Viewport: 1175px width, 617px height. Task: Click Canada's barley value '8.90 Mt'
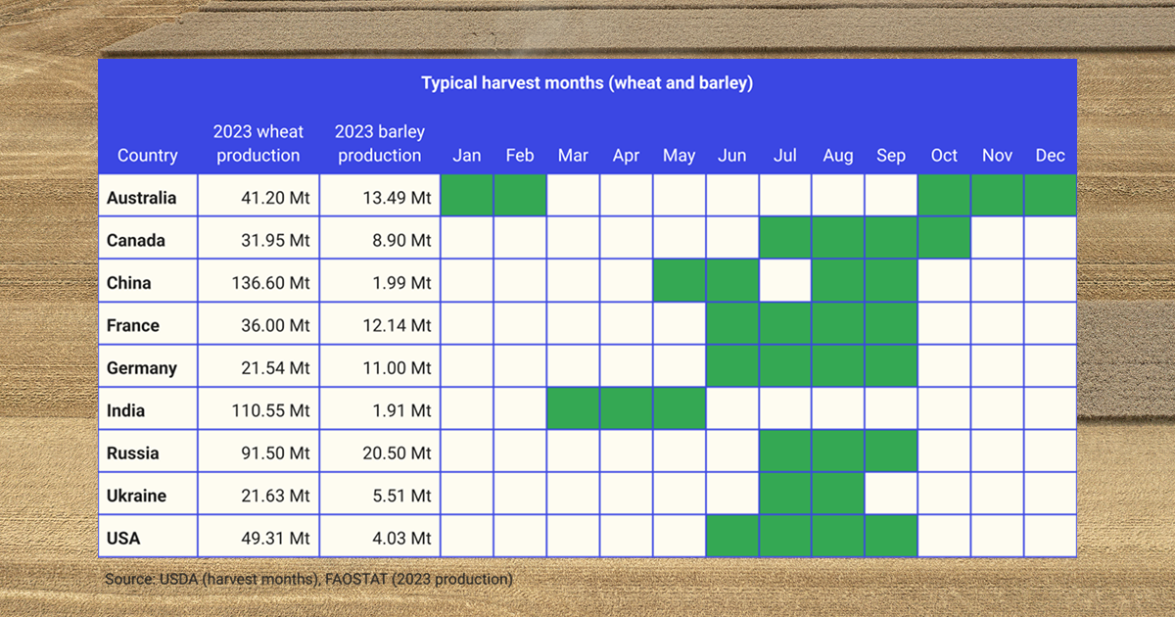pos(400,240)
